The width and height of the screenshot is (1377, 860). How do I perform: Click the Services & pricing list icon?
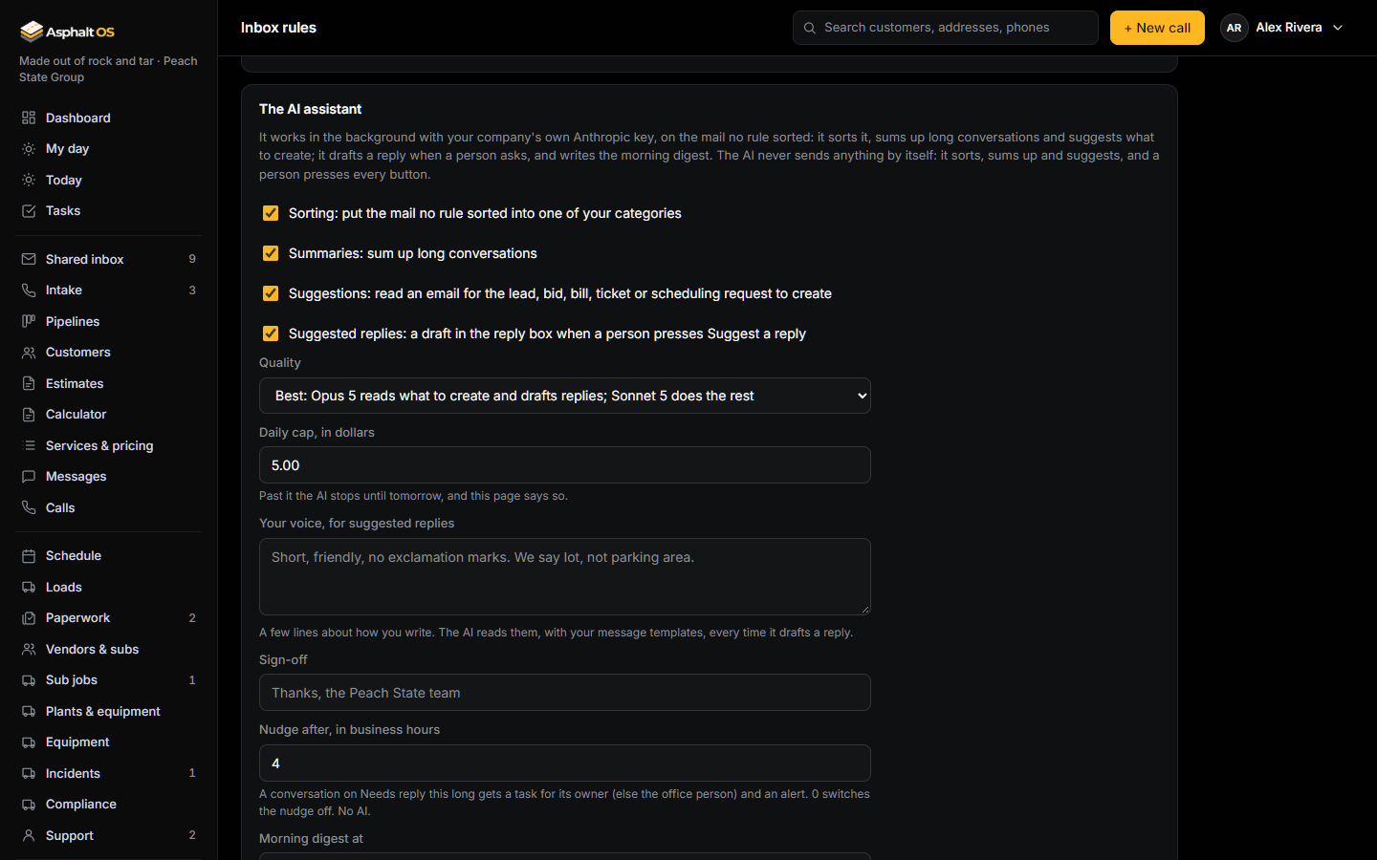[29, 445]
